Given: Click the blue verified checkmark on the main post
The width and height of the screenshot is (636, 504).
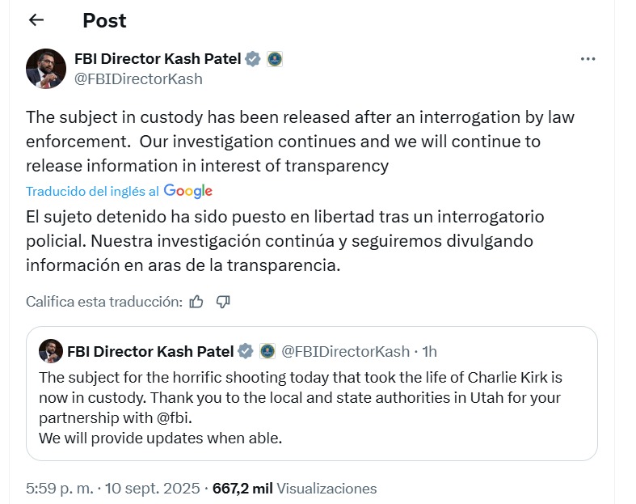Looking at the screenshot, I should [253, 59].
